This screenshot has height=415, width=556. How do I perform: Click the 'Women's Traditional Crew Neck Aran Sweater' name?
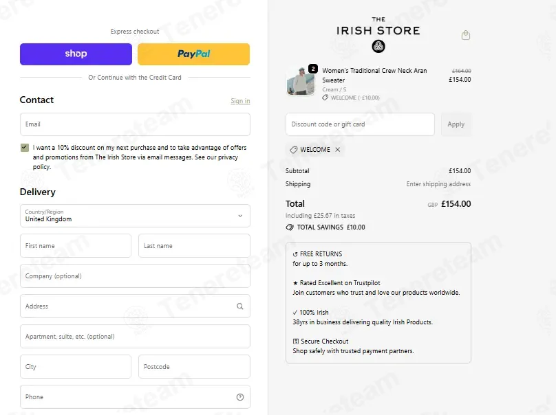click(374, 75)
